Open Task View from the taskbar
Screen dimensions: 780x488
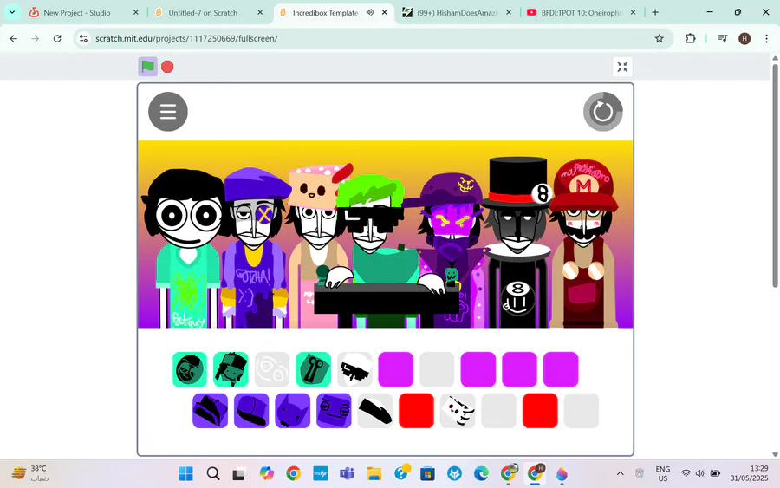239,473
